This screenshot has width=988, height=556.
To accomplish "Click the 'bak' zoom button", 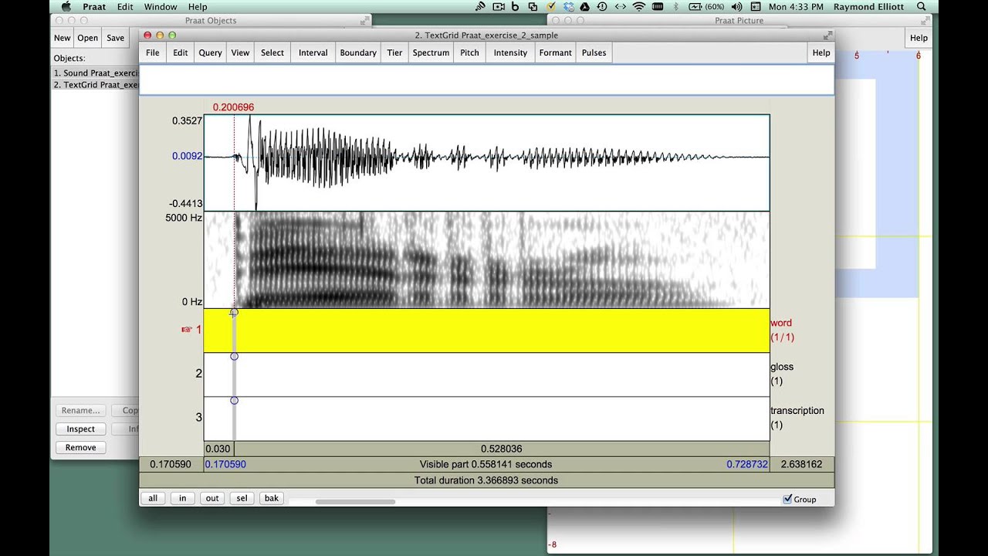I will pyautogui.click(x=272, y=498).
